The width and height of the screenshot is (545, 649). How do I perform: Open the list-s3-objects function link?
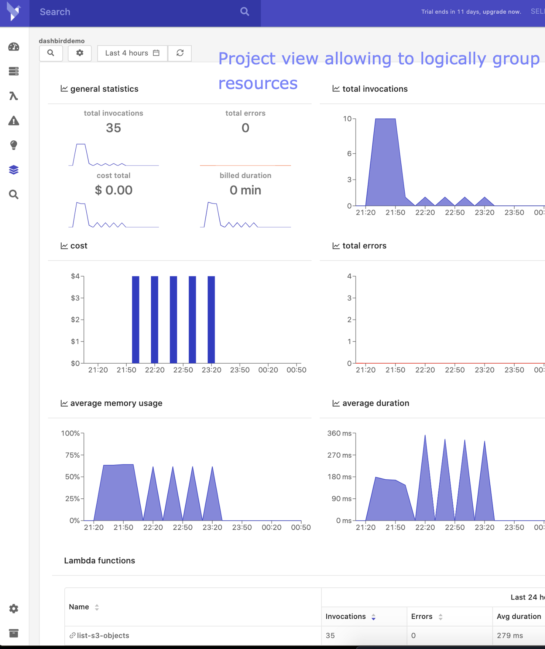tap(103, 635)
